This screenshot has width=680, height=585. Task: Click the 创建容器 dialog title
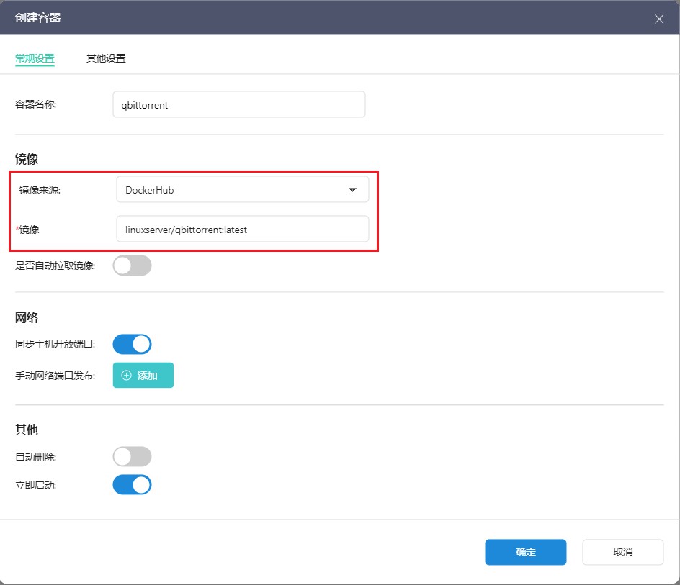coord(38,18)
